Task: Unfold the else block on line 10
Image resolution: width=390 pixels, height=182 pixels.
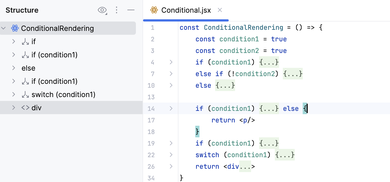Action: click(171, 85)
